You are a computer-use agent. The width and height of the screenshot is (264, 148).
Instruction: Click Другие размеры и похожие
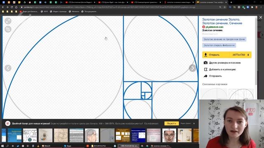click(225, 63)
